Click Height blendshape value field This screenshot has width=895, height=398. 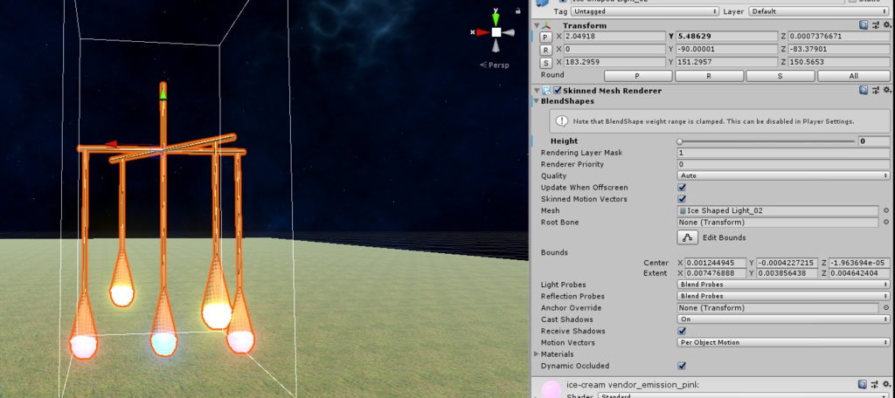click(874, 141)
